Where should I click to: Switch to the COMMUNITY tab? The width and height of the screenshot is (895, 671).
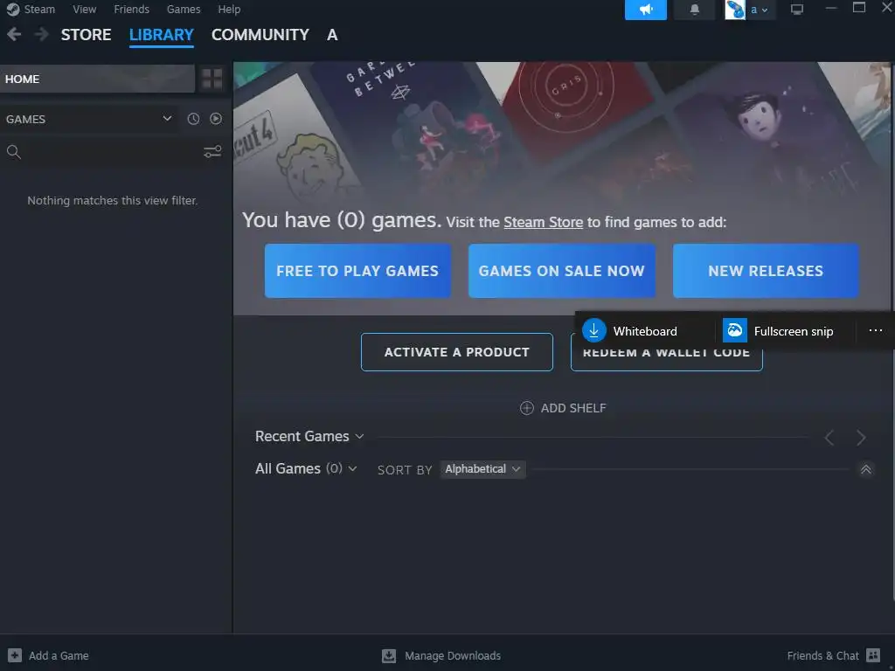(260, 35)
